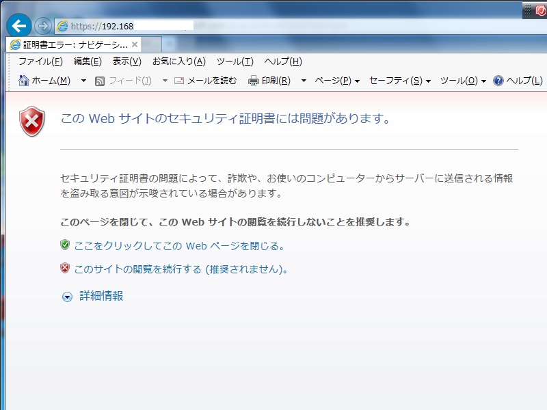Viewport: 547px width, 410px height.
Task: Open the 編集(E) menu
Action: pyautogui.click(x=88, y=61)
